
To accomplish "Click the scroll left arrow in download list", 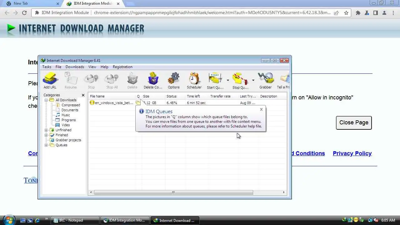I will [91, 192].
